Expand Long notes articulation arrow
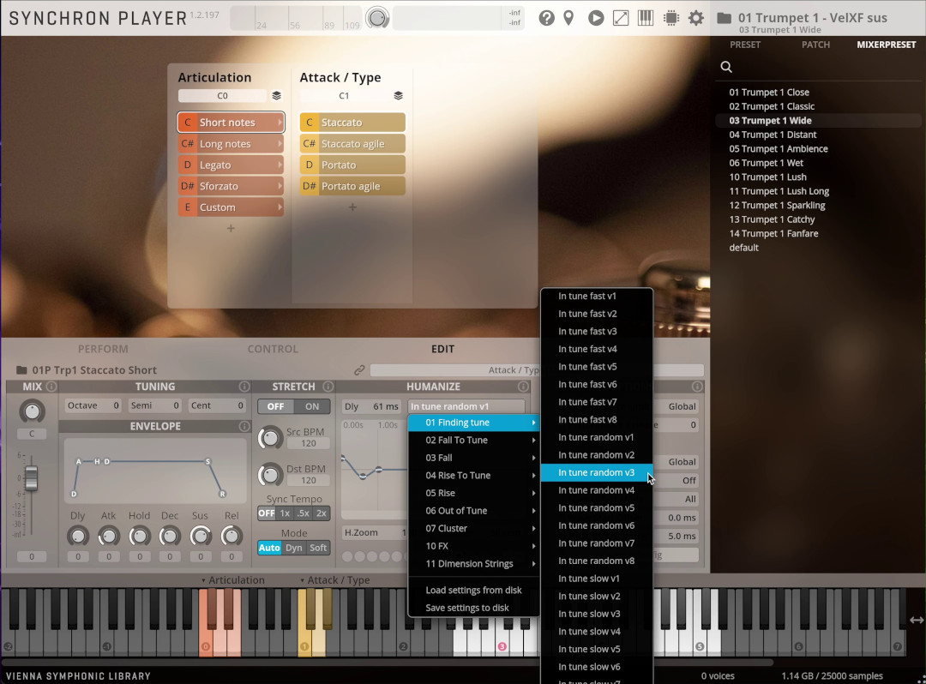Image resolution: width=926 pixels, height=684 pixels. click(280, 144)
